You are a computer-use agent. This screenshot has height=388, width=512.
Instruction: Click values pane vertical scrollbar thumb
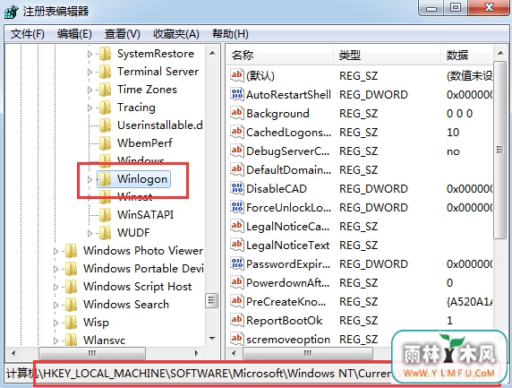(499, 150)
